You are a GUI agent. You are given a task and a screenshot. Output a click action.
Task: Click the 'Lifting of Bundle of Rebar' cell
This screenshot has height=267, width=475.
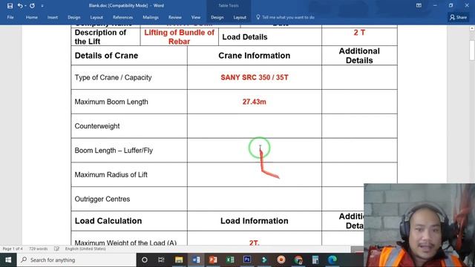point(179,37)
